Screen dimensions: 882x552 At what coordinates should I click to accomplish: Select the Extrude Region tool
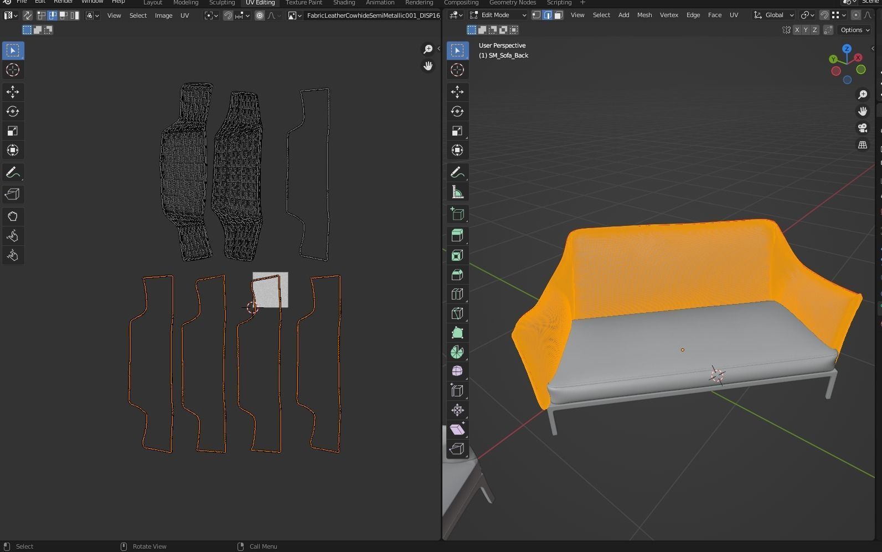tap(457, 236)
